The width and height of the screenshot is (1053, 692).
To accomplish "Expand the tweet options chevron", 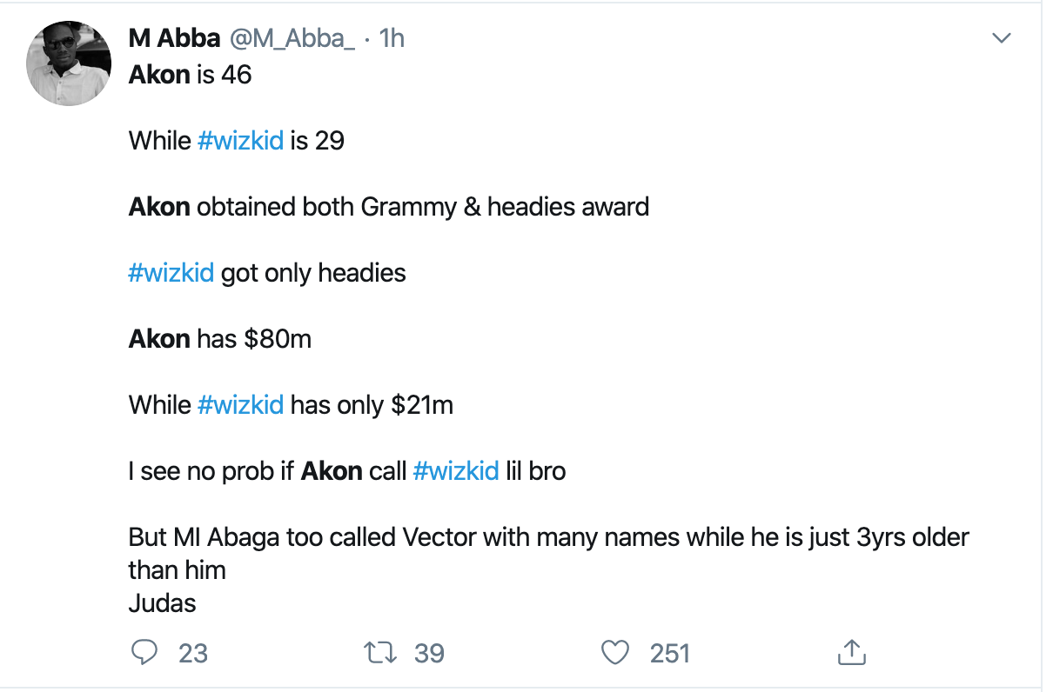I will (x=1003, y=38).
